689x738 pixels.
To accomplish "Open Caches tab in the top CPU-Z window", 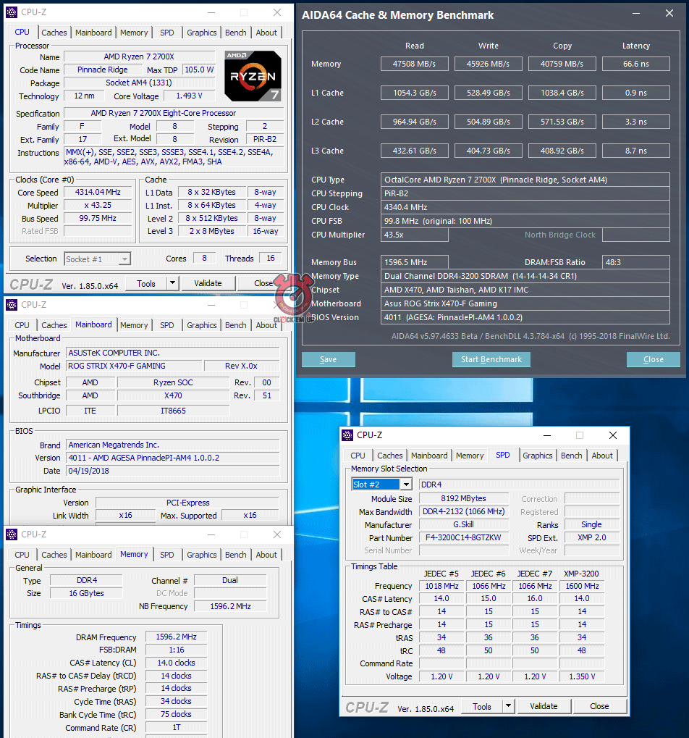I will 54,33.
